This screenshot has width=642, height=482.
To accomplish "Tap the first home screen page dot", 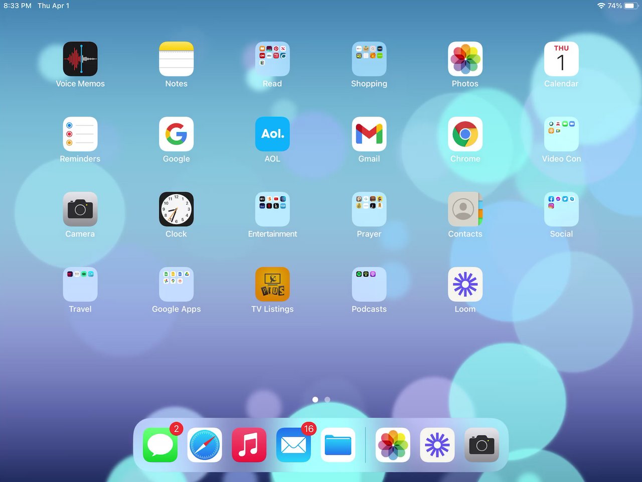I will pos(315,400).
